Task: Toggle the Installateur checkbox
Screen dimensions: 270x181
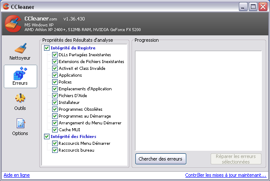Action: coord(55,102)
